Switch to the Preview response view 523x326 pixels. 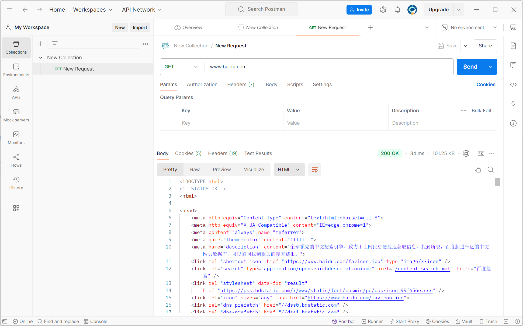tap(222, 170)
